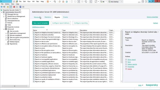Open the dropdown arrow next to pause
Screen dimensions: 160x90
(50, 1)
